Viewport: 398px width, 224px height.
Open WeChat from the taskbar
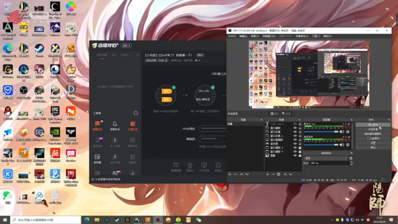click(x=199, y=220)
